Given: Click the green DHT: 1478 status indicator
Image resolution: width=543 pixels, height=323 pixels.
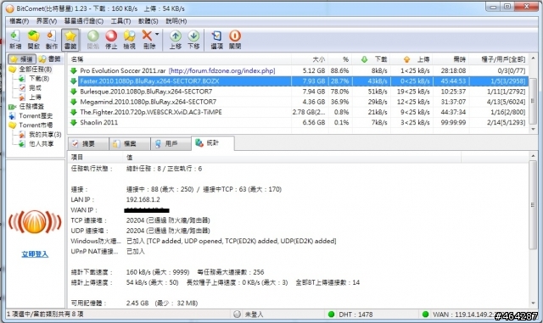Looking at the screenshot, I should [331, 315].
